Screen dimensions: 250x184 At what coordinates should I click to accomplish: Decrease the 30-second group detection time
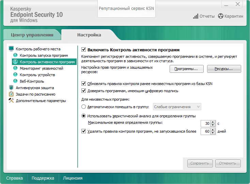[213, 125]
